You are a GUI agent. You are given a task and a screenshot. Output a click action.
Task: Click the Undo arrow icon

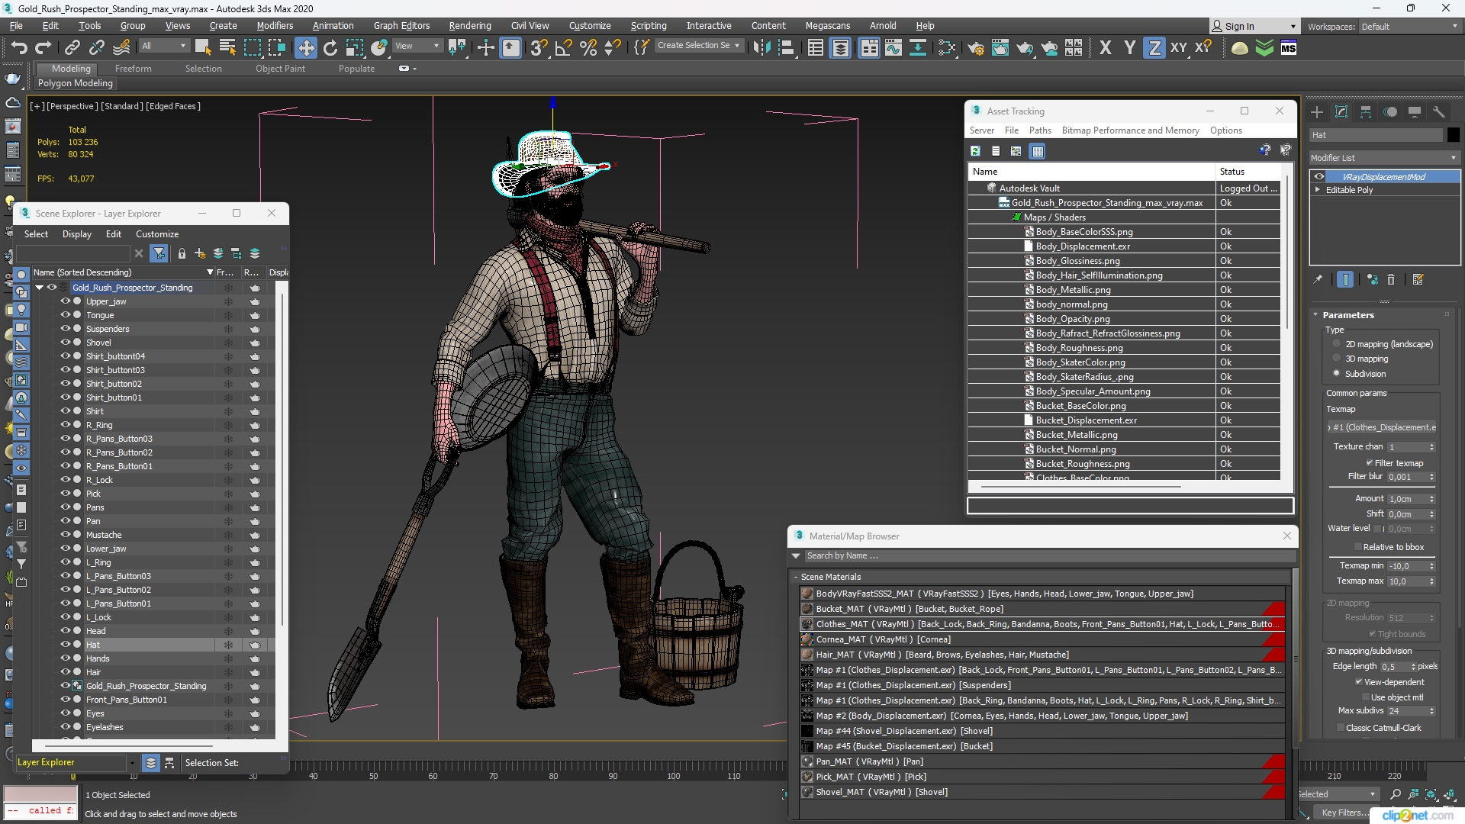pos(18,48)
